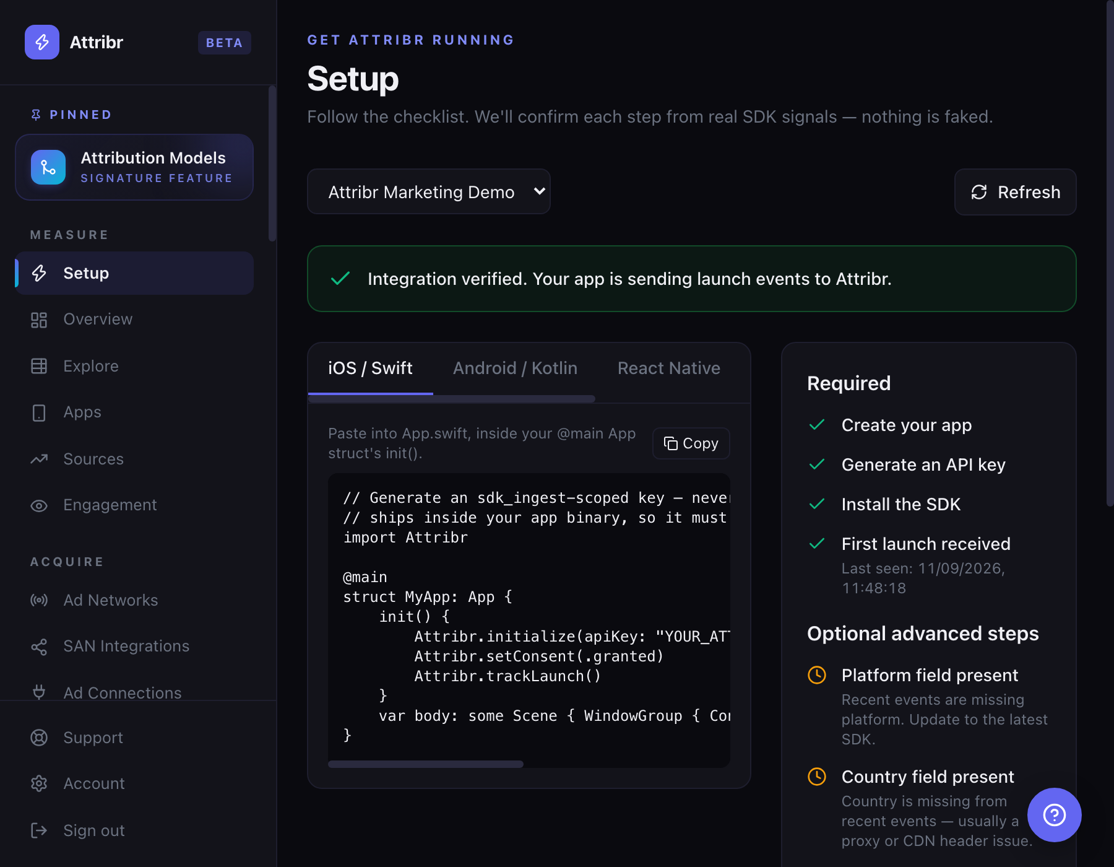Screen dimensions: 1114x867
Task: Click the pin icon beside PINNED
Action: [36, 115]
